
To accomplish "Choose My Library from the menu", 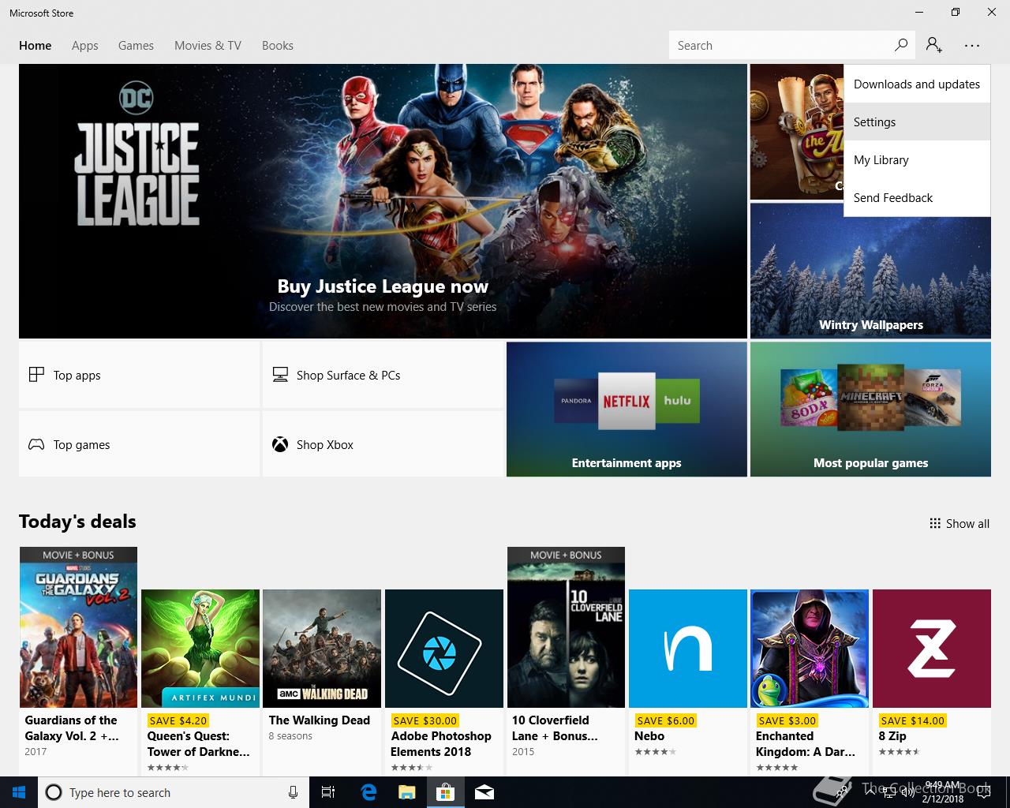I will pos(917,159).
